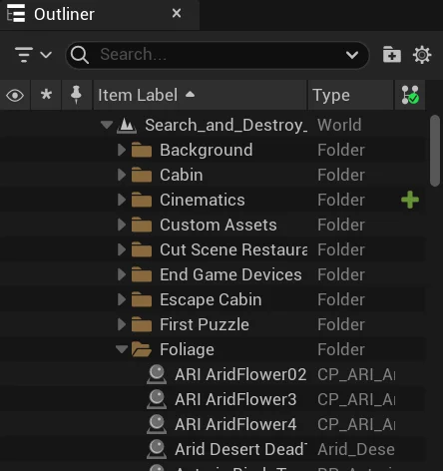The image size is (443, 471).
Task: Click the Arid_Dese type cell
Action: point(356,450)
